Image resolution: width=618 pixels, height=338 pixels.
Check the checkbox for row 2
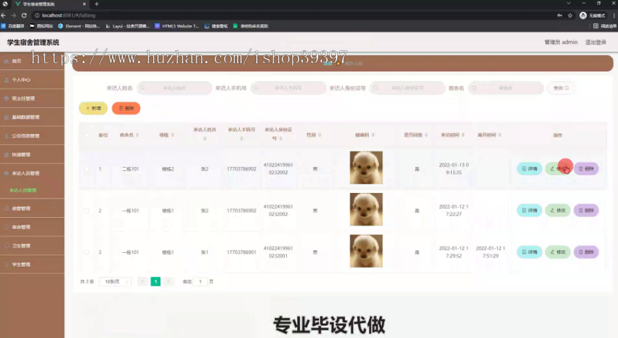tap(87, 211)
